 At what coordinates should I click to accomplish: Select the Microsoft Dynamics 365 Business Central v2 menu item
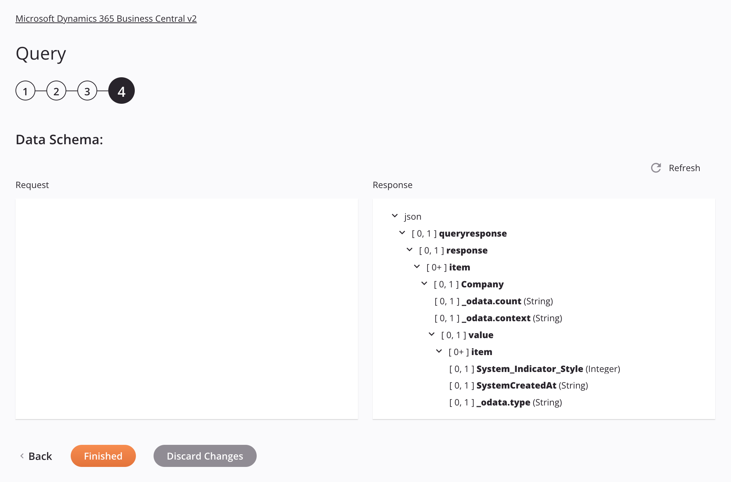pos(106,18)
